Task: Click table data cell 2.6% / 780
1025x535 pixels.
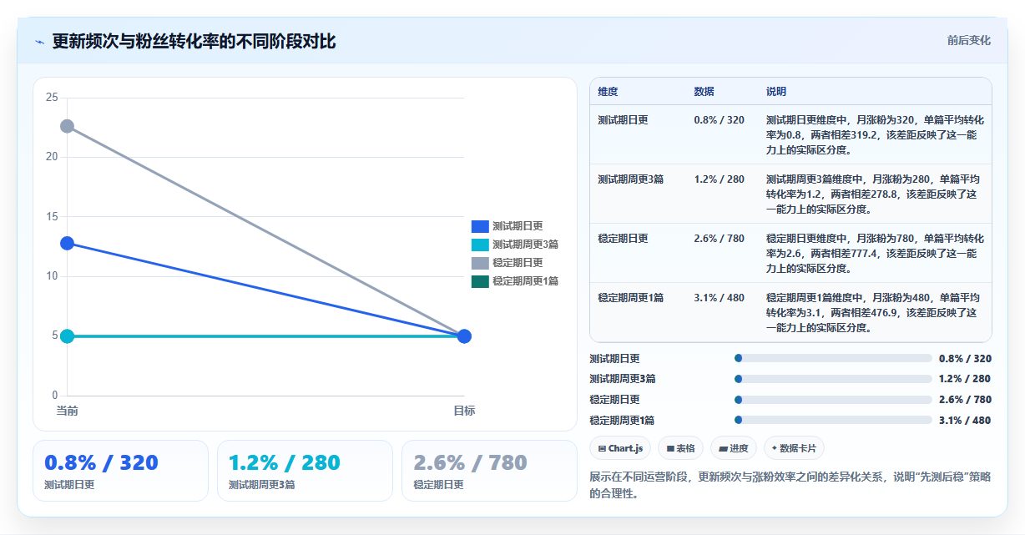Action: 719,238
